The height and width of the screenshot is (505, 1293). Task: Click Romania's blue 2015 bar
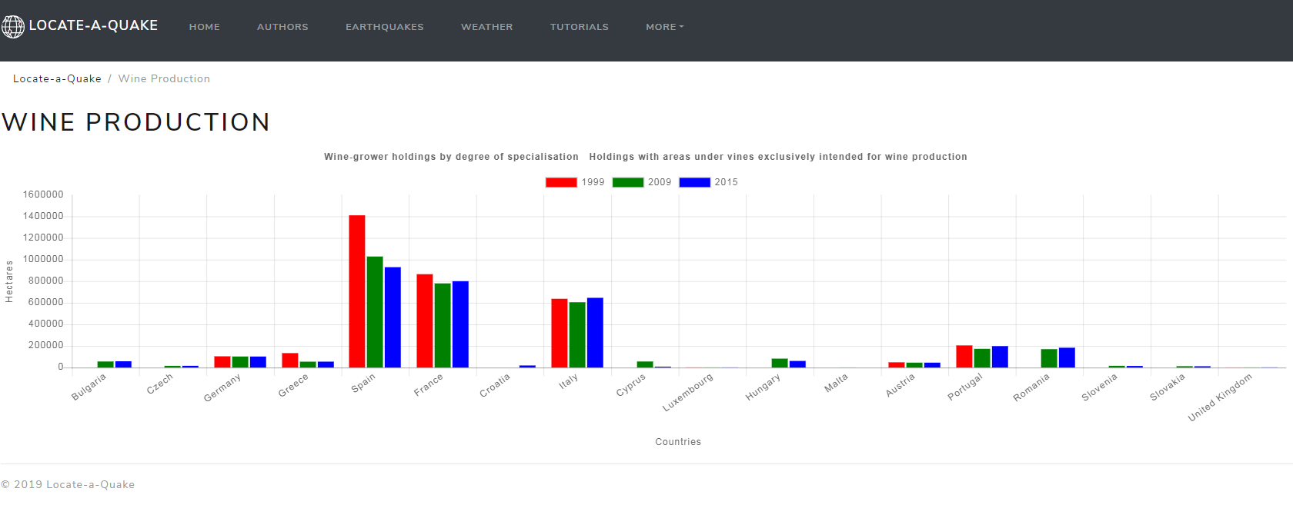[x=1067, y=357]
